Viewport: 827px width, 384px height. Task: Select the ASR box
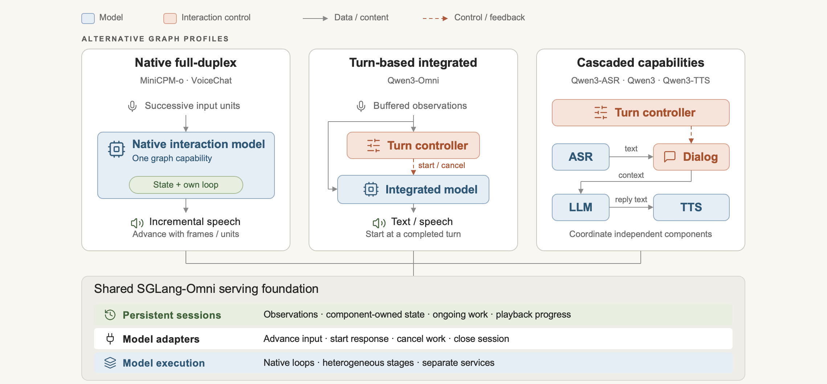[580, 157]
